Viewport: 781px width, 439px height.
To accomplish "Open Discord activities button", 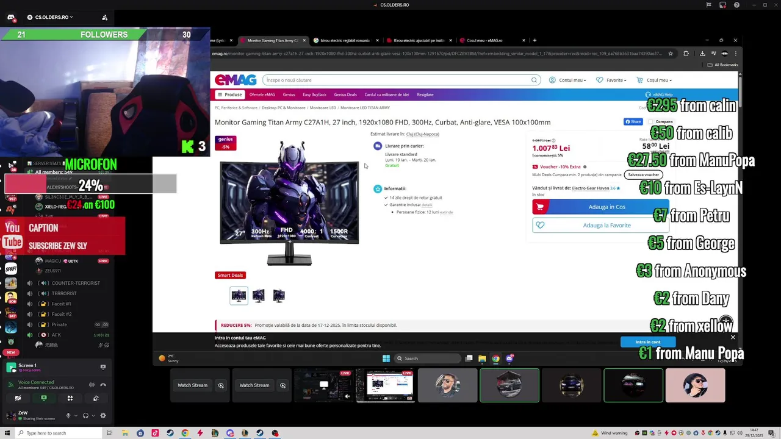I will [70, 398].
